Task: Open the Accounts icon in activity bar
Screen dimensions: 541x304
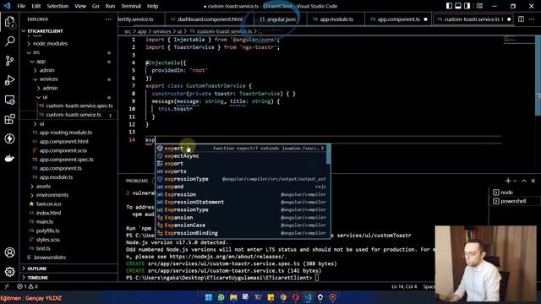Action: point(9,252)
